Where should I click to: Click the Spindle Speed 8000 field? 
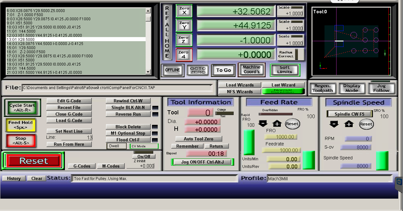356,166
